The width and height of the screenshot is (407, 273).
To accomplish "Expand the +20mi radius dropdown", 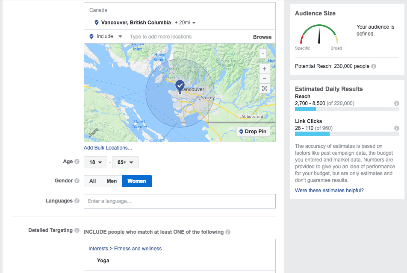I will (x=185, y=23).
